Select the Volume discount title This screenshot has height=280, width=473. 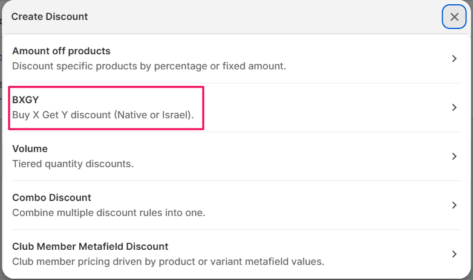30,149
